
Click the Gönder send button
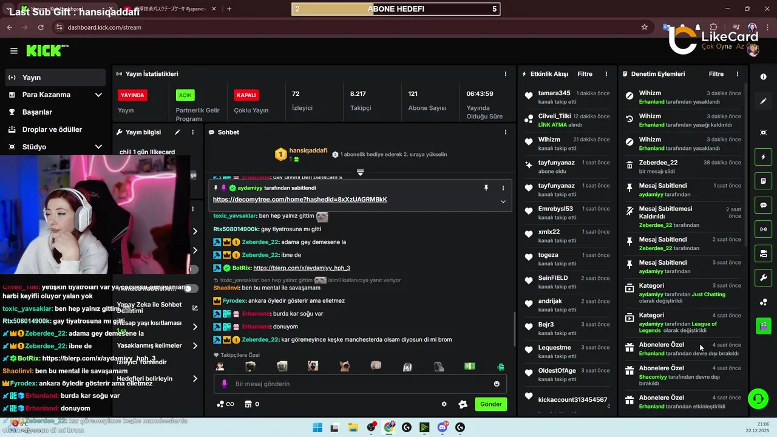click(490, 404)
